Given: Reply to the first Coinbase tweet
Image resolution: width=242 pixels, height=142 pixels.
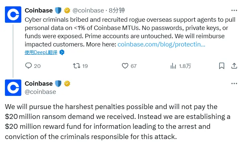Looking at the screenshot, I should [x=29, y=66].
